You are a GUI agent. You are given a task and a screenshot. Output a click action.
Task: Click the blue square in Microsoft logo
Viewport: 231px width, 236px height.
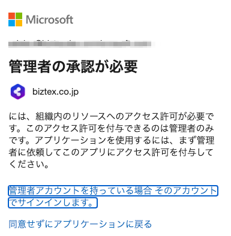coord(11,23)
